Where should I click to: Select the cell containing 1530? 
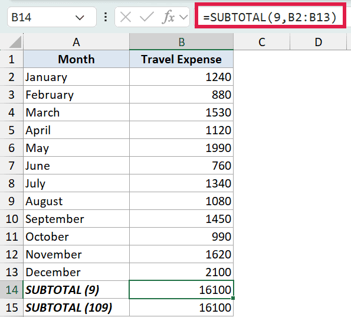click(182, 112)
